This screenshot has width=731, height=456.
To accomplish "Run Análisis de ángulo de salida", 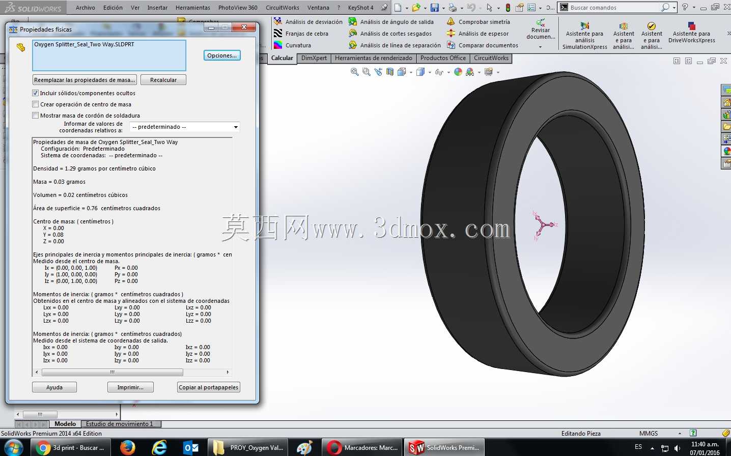I will (x=391, y=22).
